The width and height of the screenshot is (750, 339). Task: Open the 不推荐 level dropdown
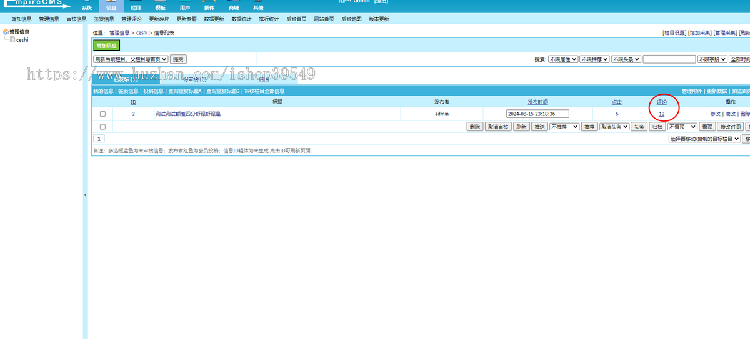coord(564,127)
